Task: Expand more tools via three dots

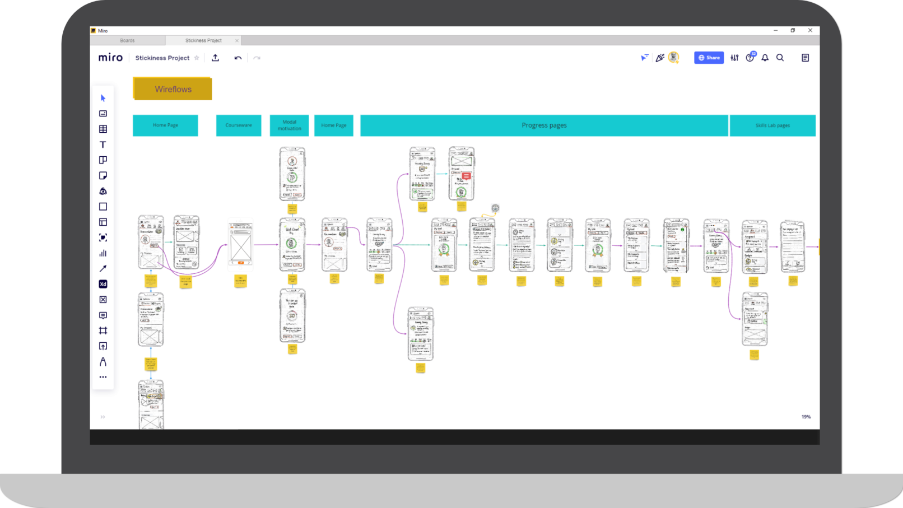Action: coord(103,377)
